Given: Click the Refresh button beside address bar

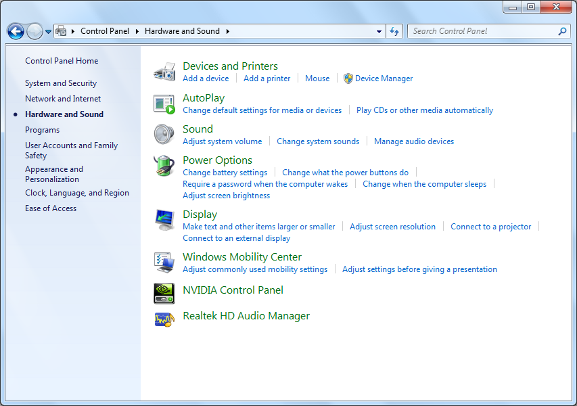Looking at the screenshot, I should pos(394,32).
